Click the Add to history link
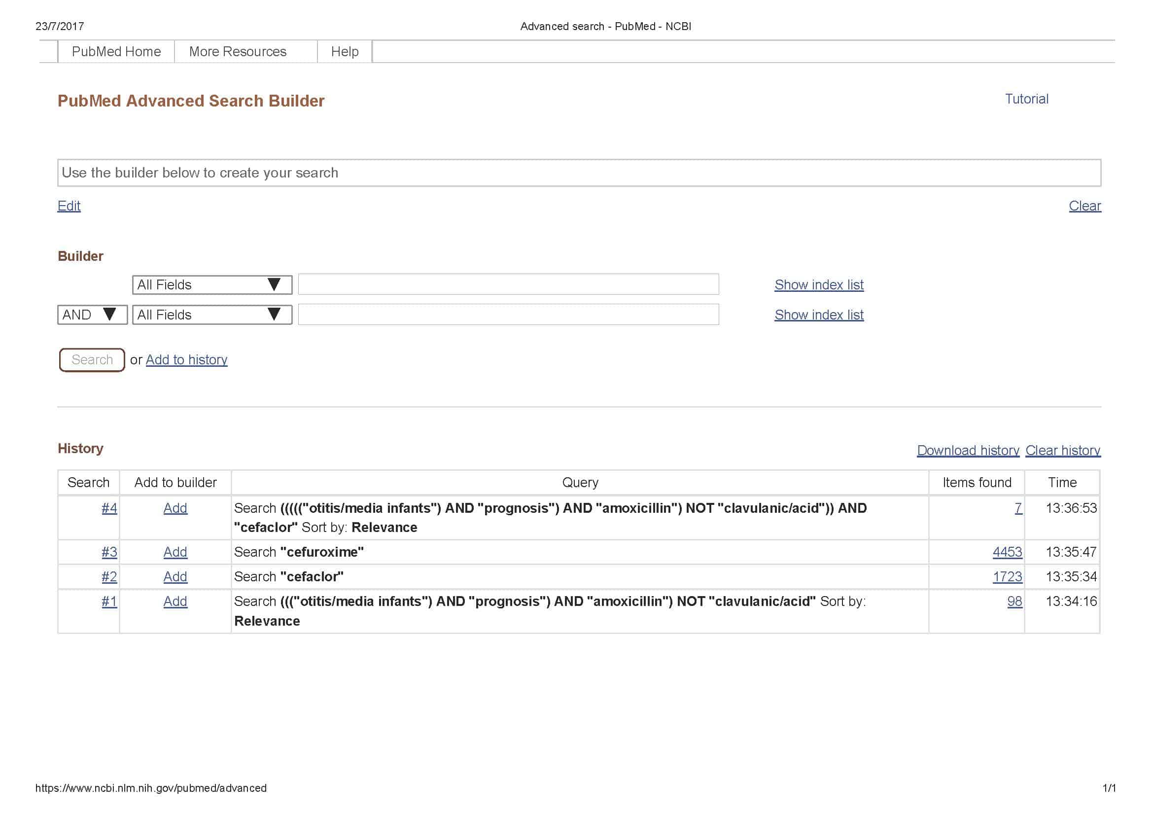1153x815 pixels. (186, 359)
